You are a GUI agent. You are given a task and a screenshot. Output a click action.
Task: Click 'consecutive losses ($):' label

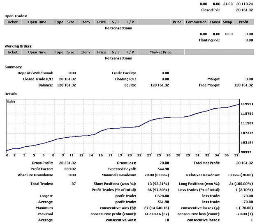pyautogui.click(x=201, y=208)
